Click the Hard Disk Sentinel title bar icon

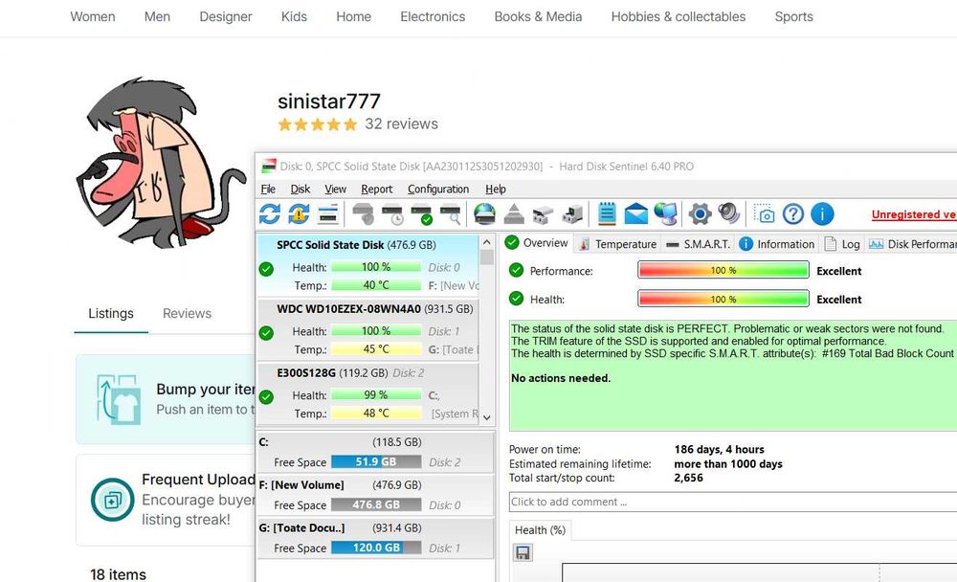(269, 167)
